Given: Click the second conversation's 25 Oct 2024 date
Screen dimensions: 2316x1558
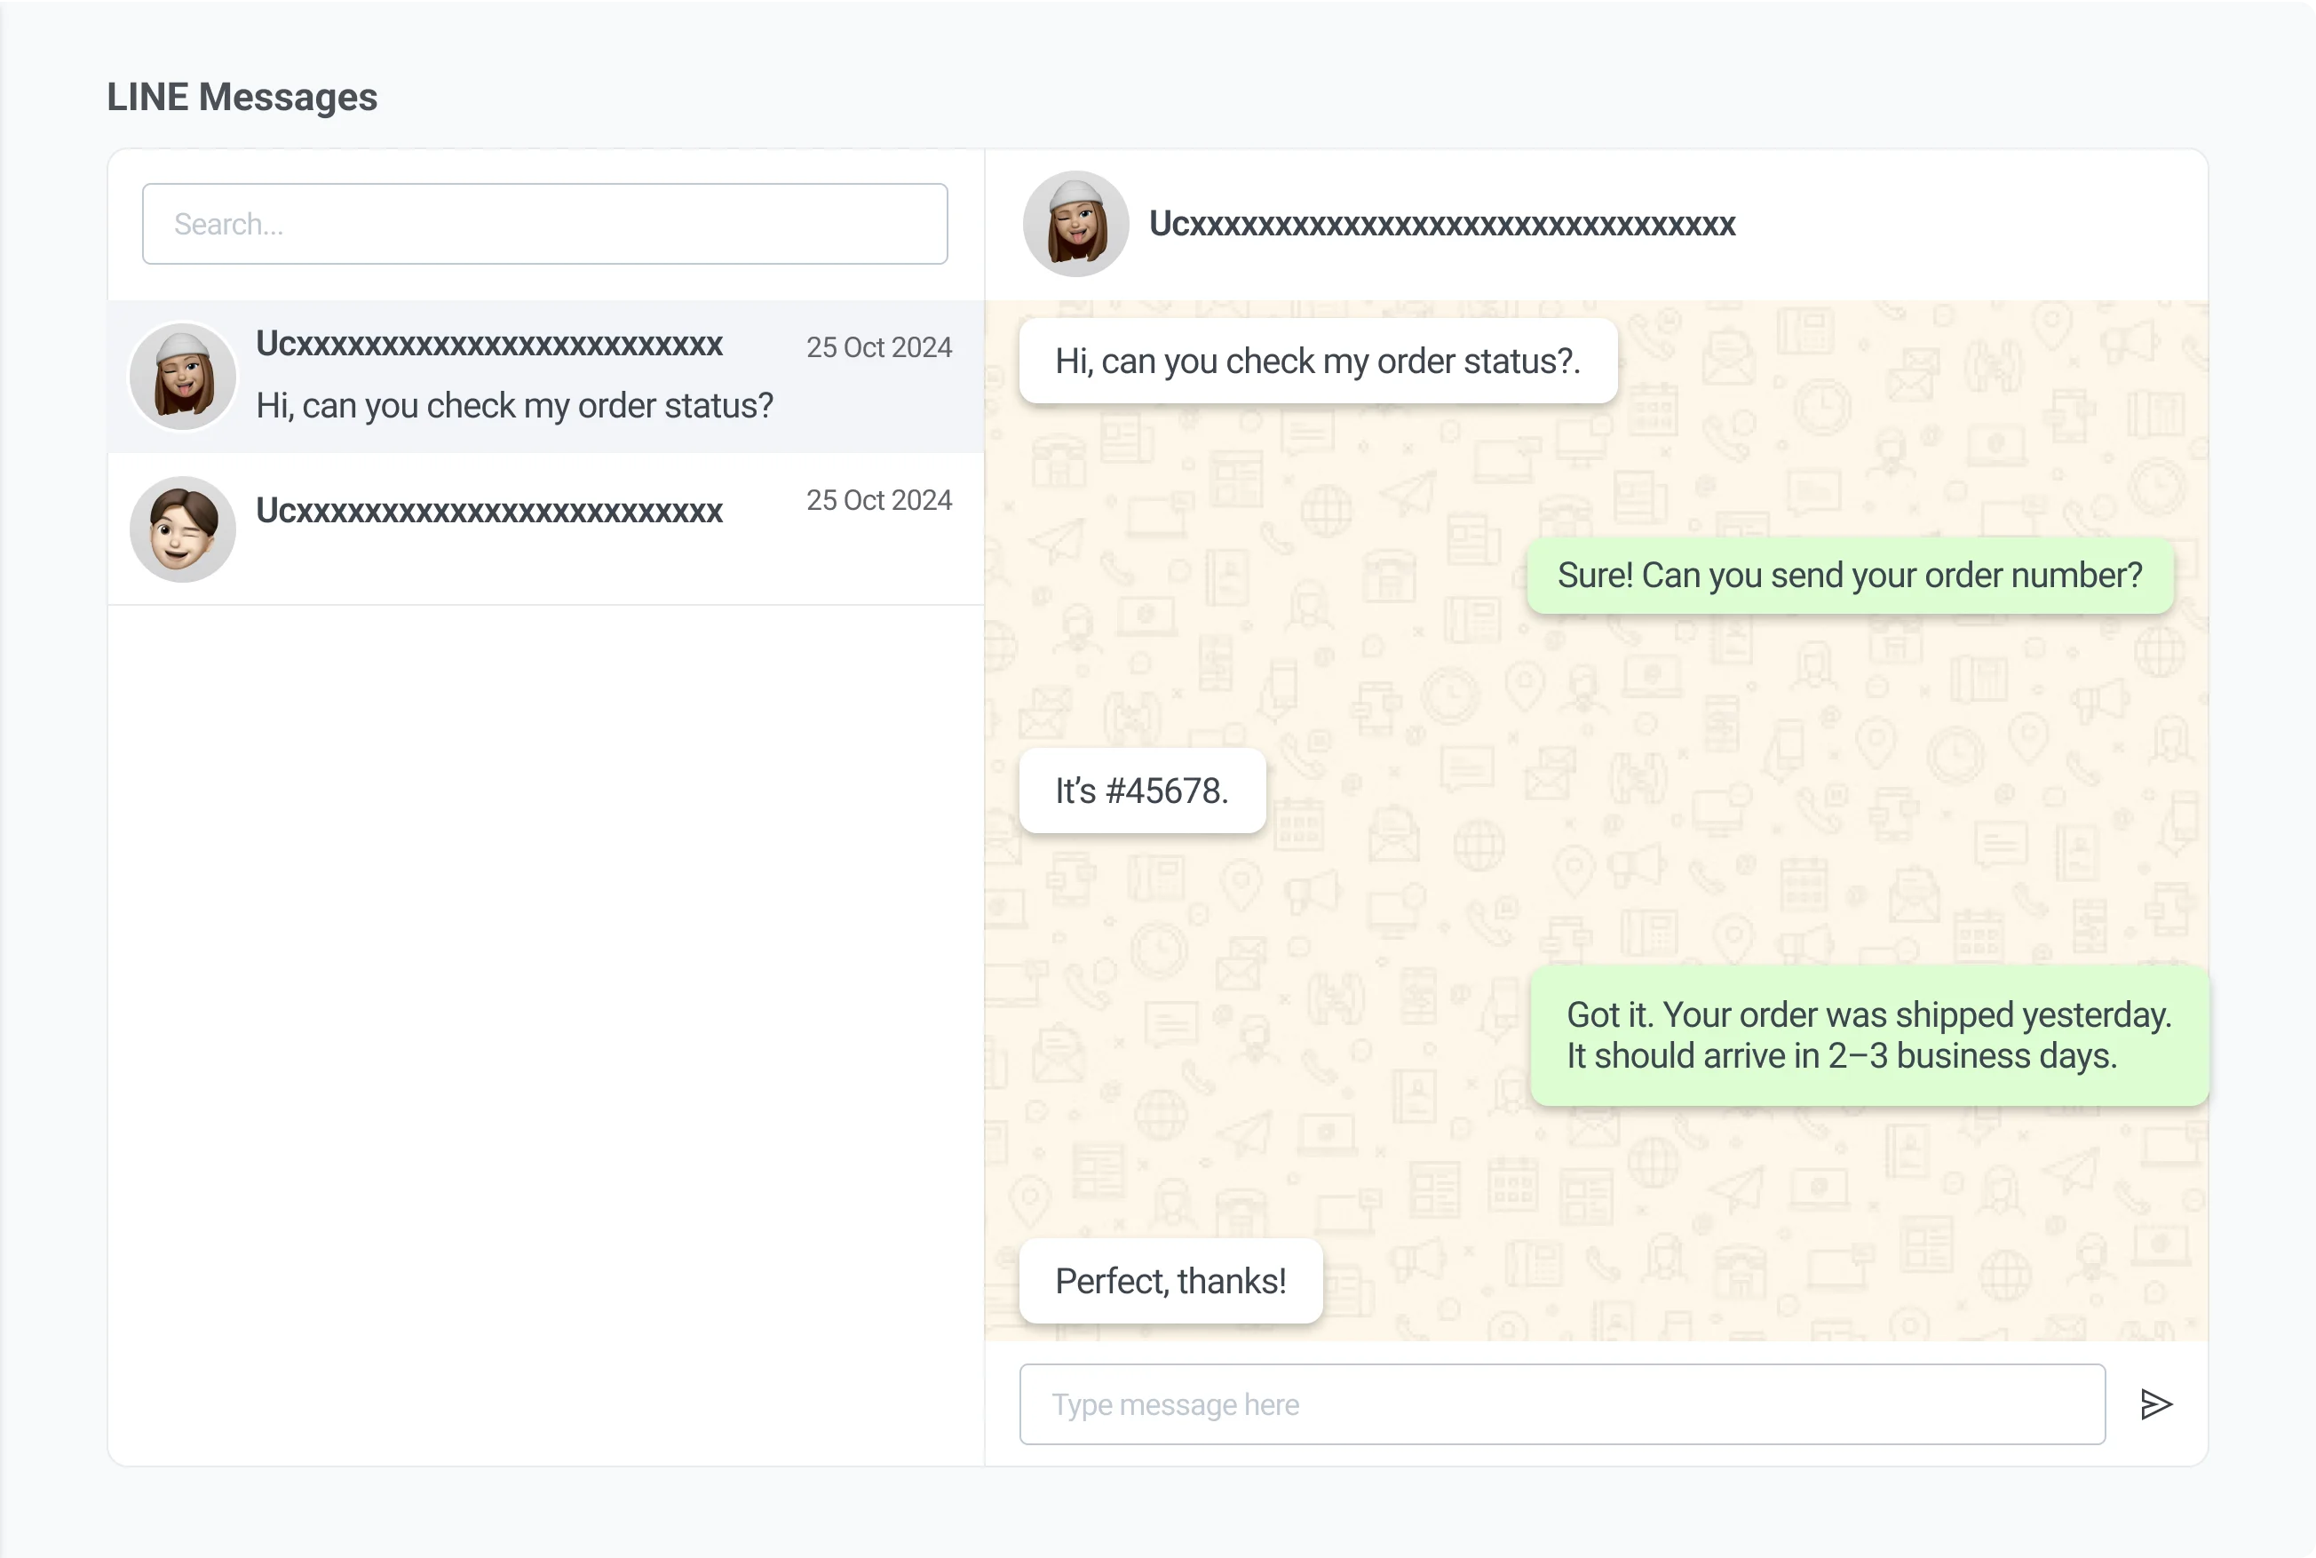Looking at the screenshot, I should 878,501.
